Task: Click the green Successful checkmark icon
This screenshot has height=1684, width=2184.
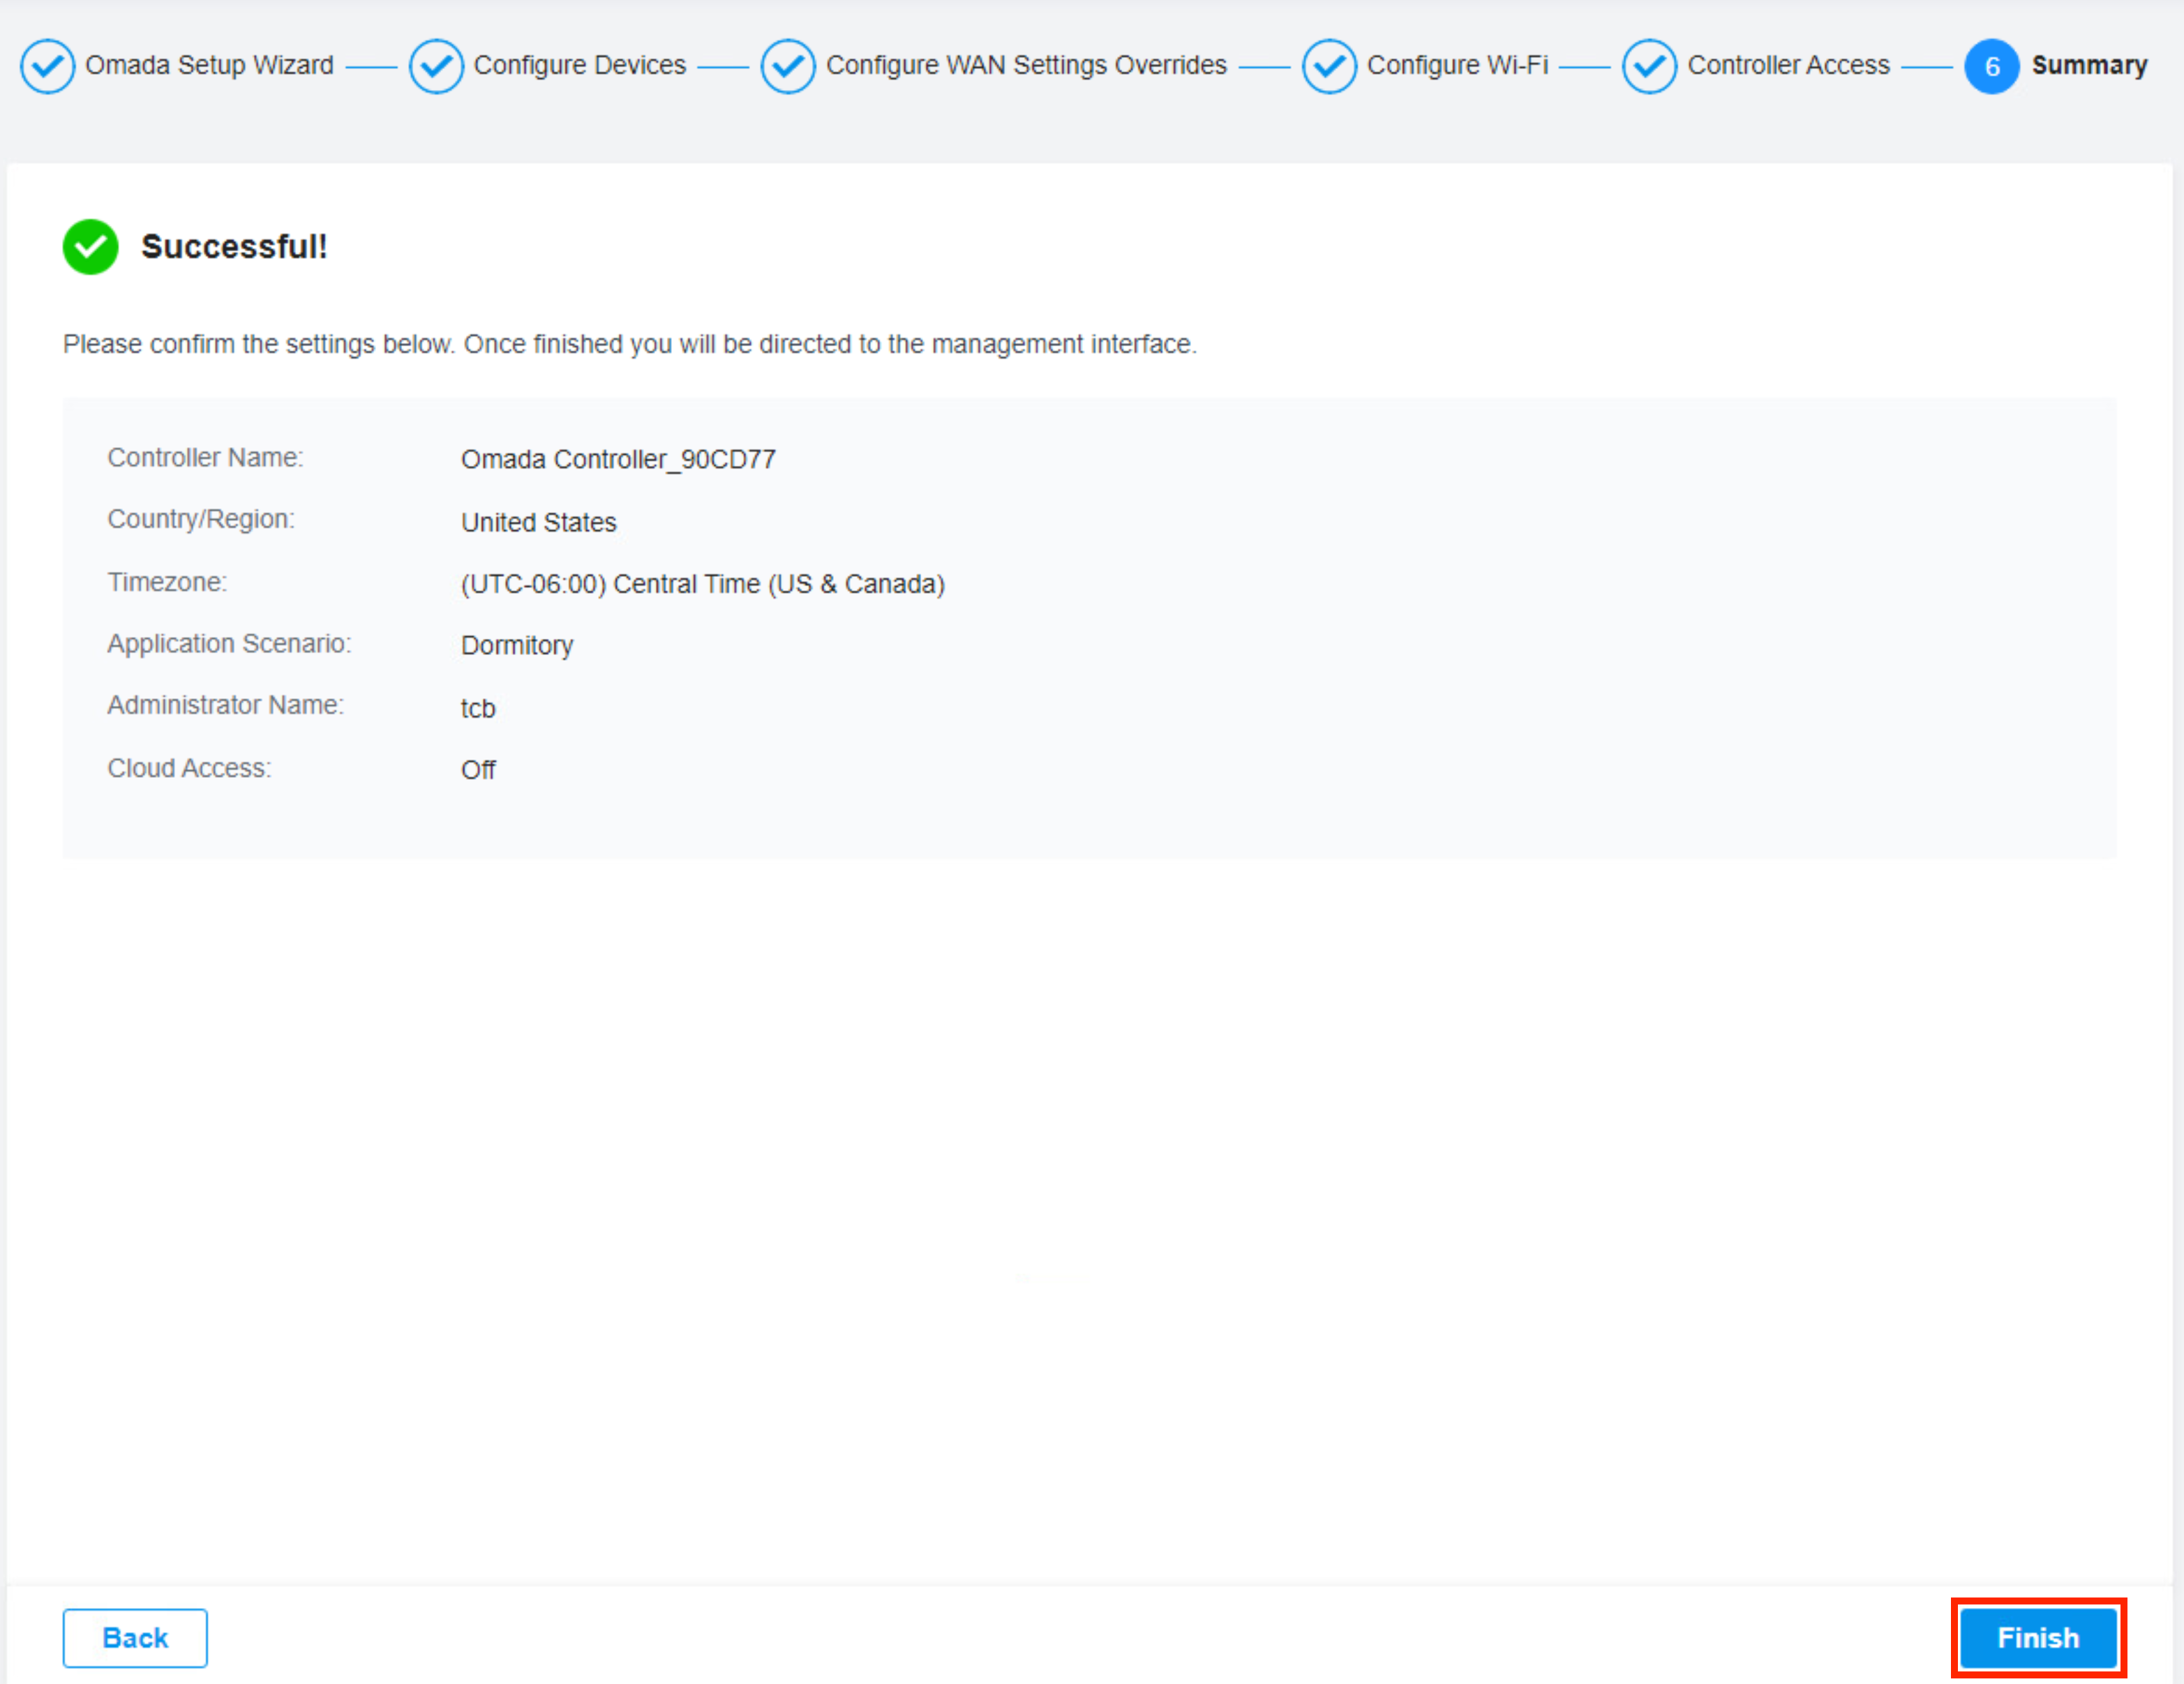Action: tap(90, 247)
